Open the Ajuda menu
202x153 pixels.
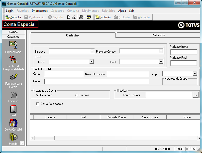122,11
